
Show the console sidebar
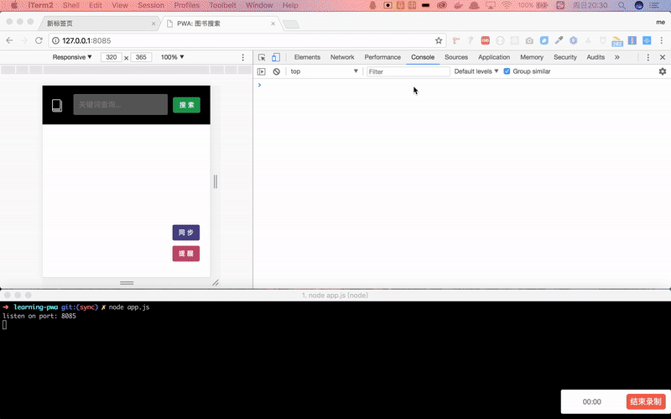point(262,71)
